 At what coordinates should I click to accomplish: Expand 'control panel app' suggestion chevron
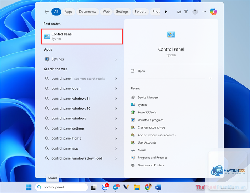coord(116,148)
